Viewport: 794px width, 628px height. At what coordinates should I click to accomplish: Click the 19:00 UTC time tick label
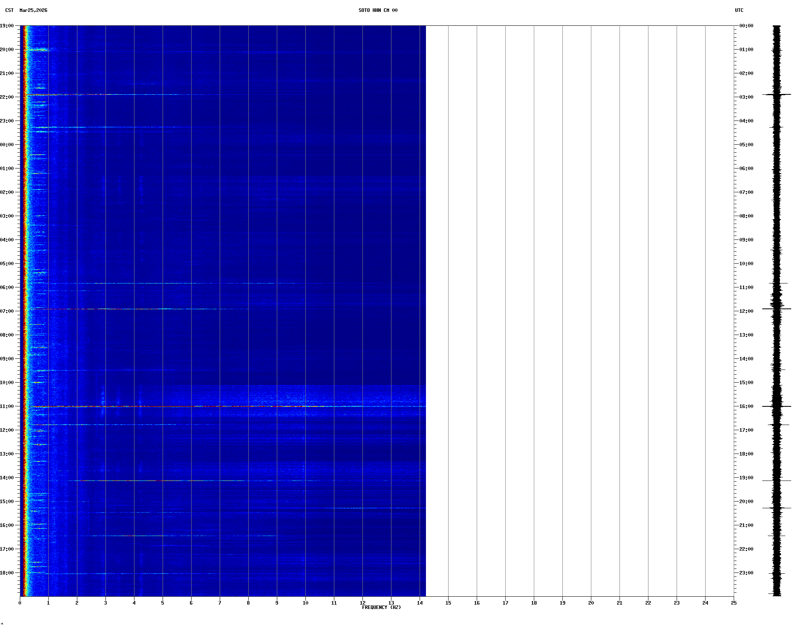(746, 478)
